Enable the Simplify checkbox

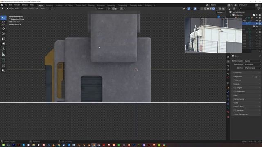[235, 88]
